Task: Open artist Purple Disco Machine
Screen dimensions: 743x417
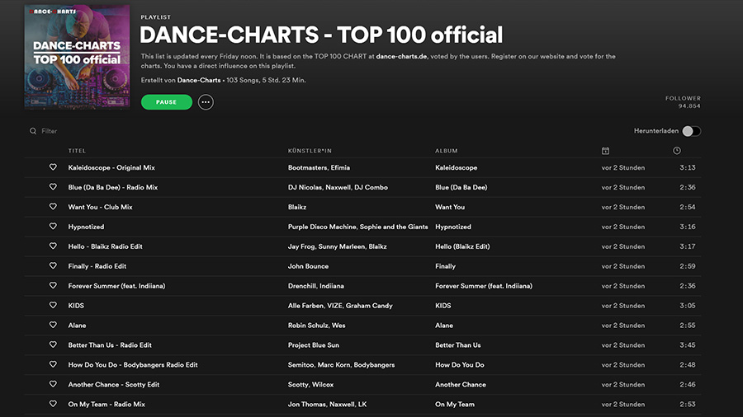Action: click(322, 227)
